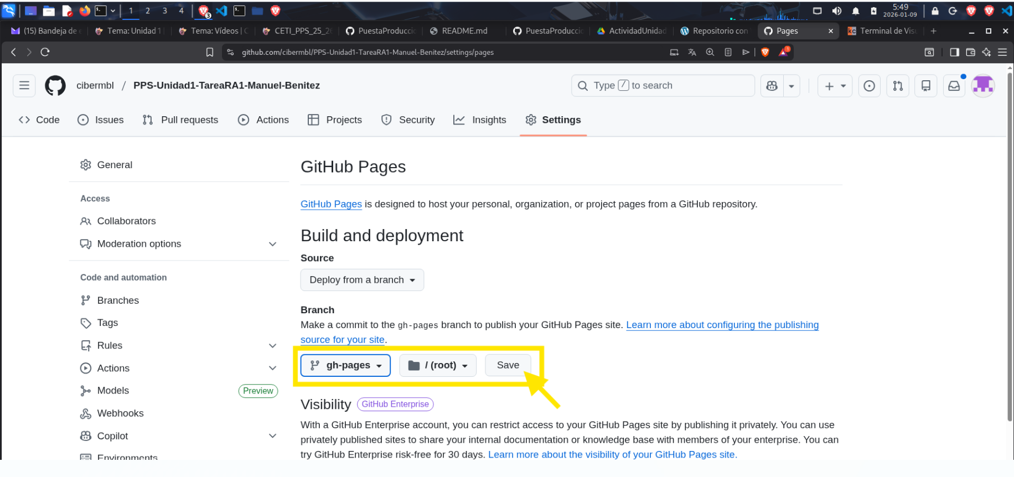
Task: Open the notifications inbox icon
Action: (954, 86)
